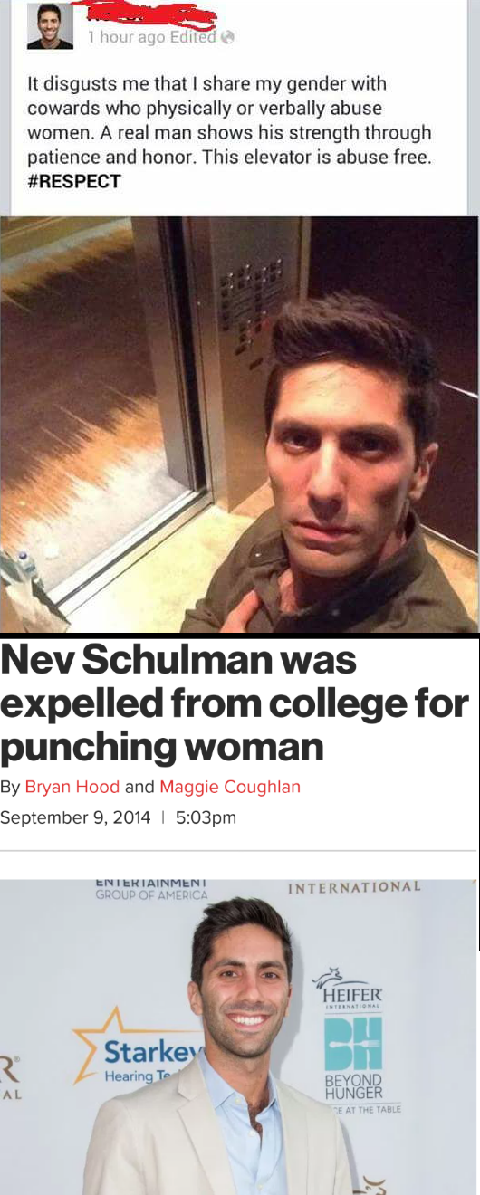Screen dimensions: 480x1195
Task: Click the globe public privacy icon
Action: click(227, 38)
